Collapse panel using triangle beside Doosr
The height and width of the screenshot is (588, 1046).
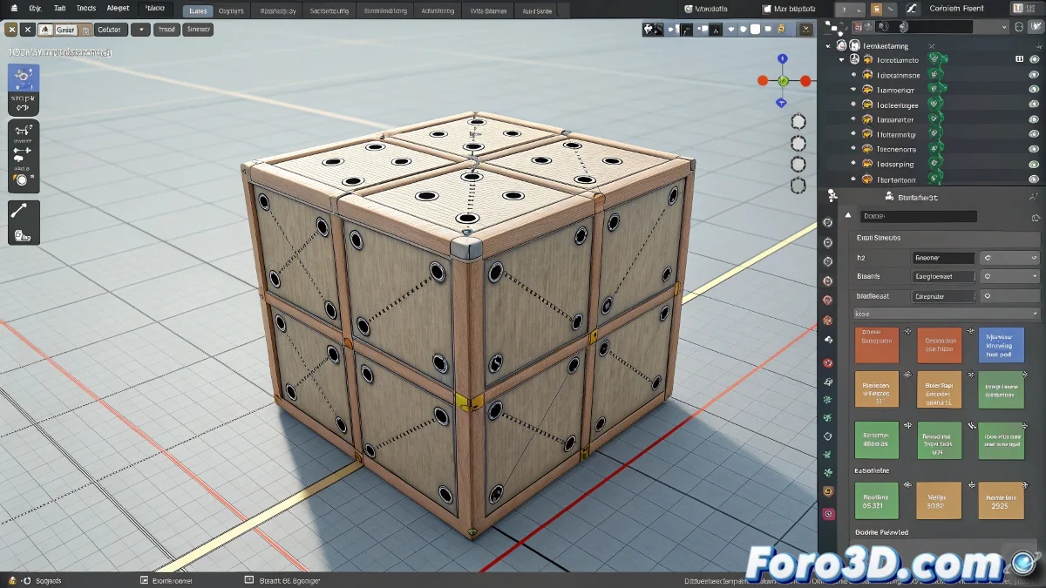(848, 216)
